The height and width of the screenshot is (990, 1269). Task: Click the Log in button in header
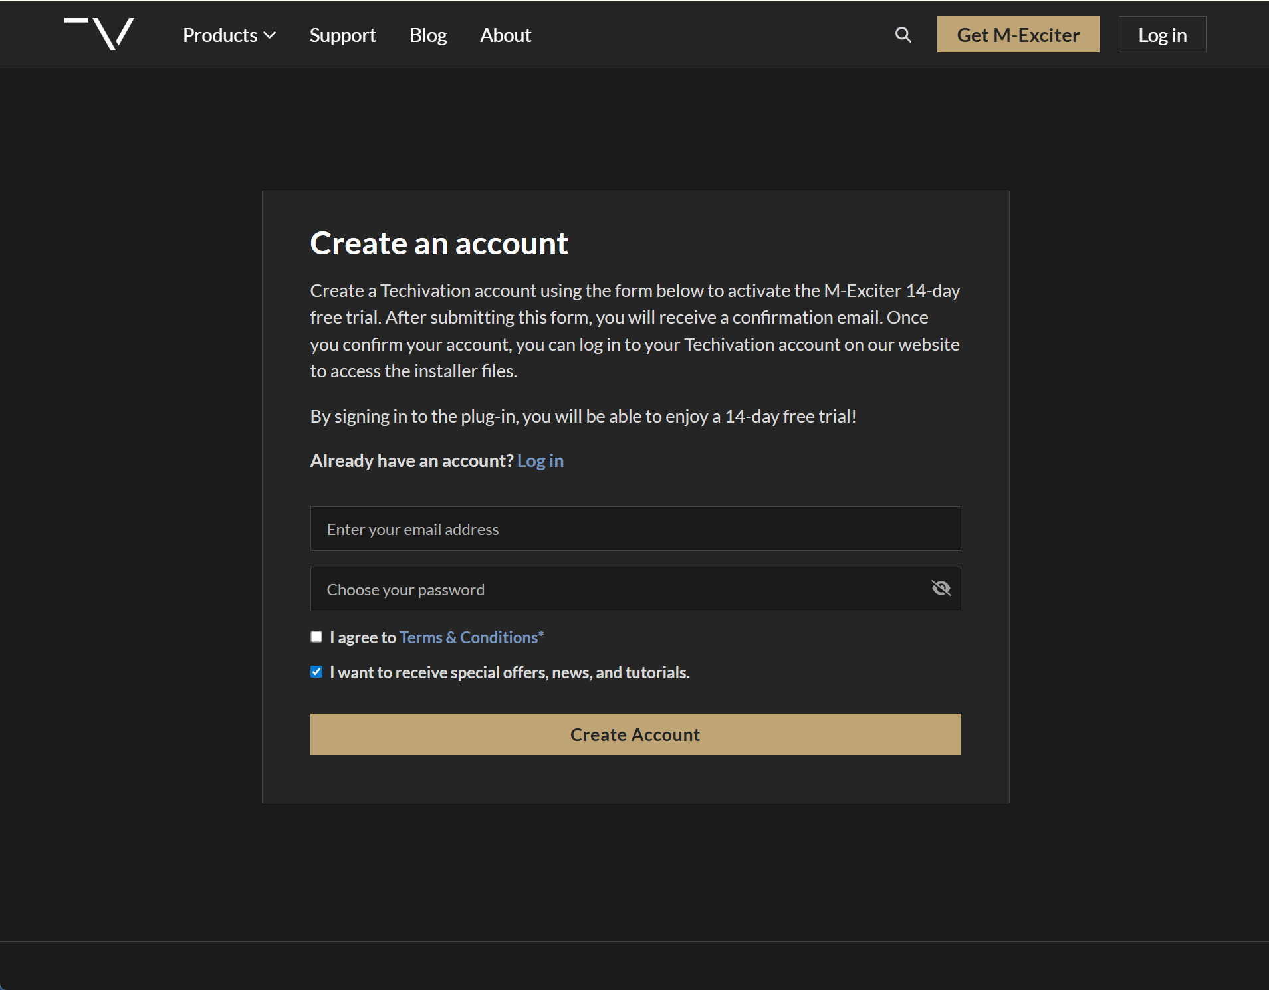(1162, 35)
